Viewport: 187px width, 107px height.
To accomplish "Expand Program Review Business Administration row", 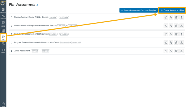I will tap(12, 42).
